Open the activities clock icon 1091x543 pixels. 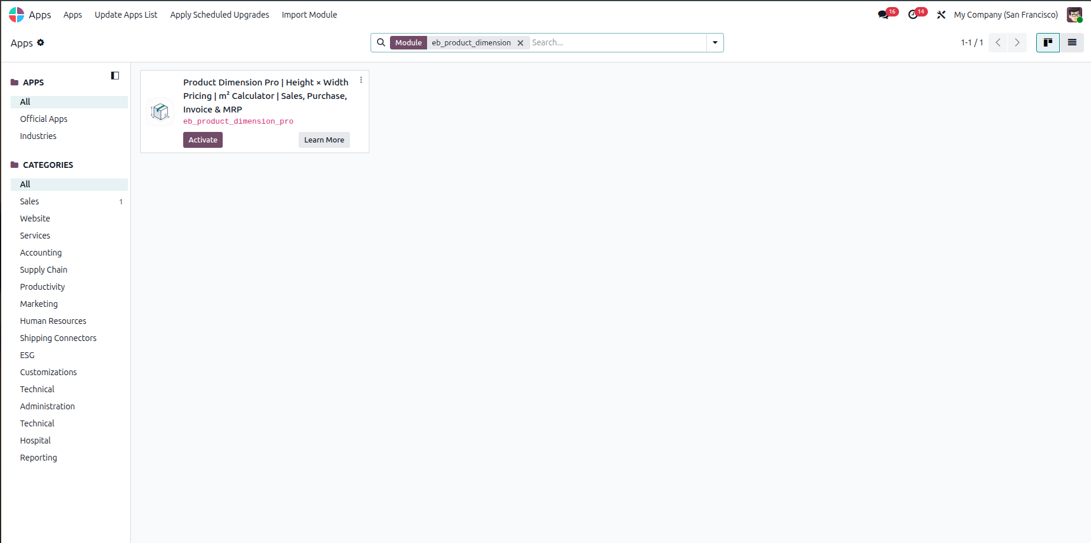point(913,15)
